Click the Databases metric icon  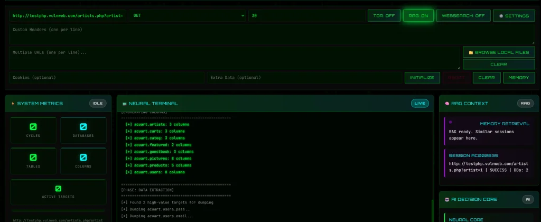click(x=83, y=127)
